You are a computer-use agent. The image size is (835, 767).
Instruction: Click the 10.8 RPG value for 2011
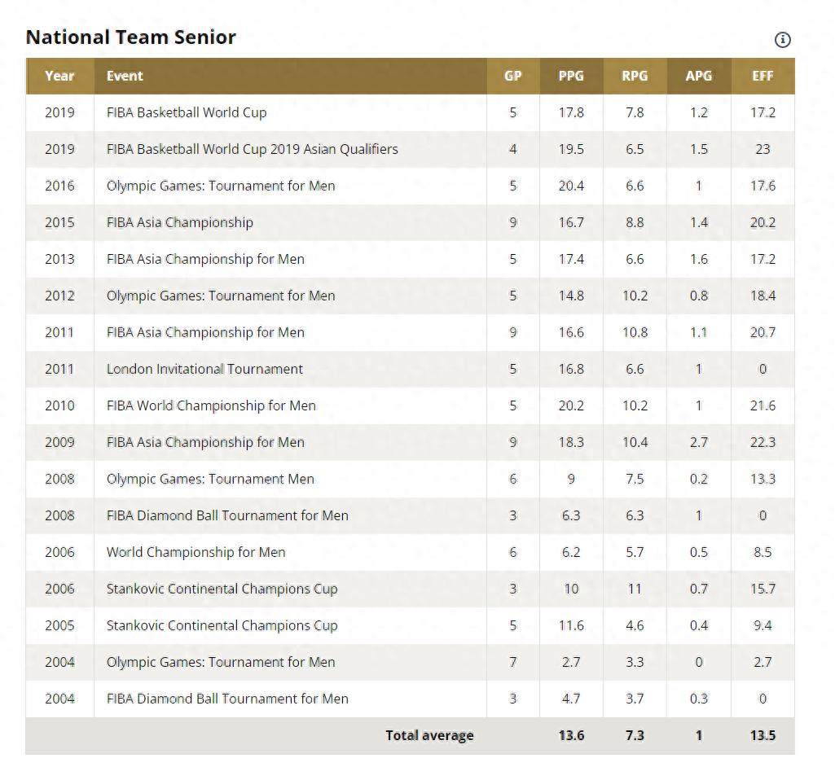[635, 332]
